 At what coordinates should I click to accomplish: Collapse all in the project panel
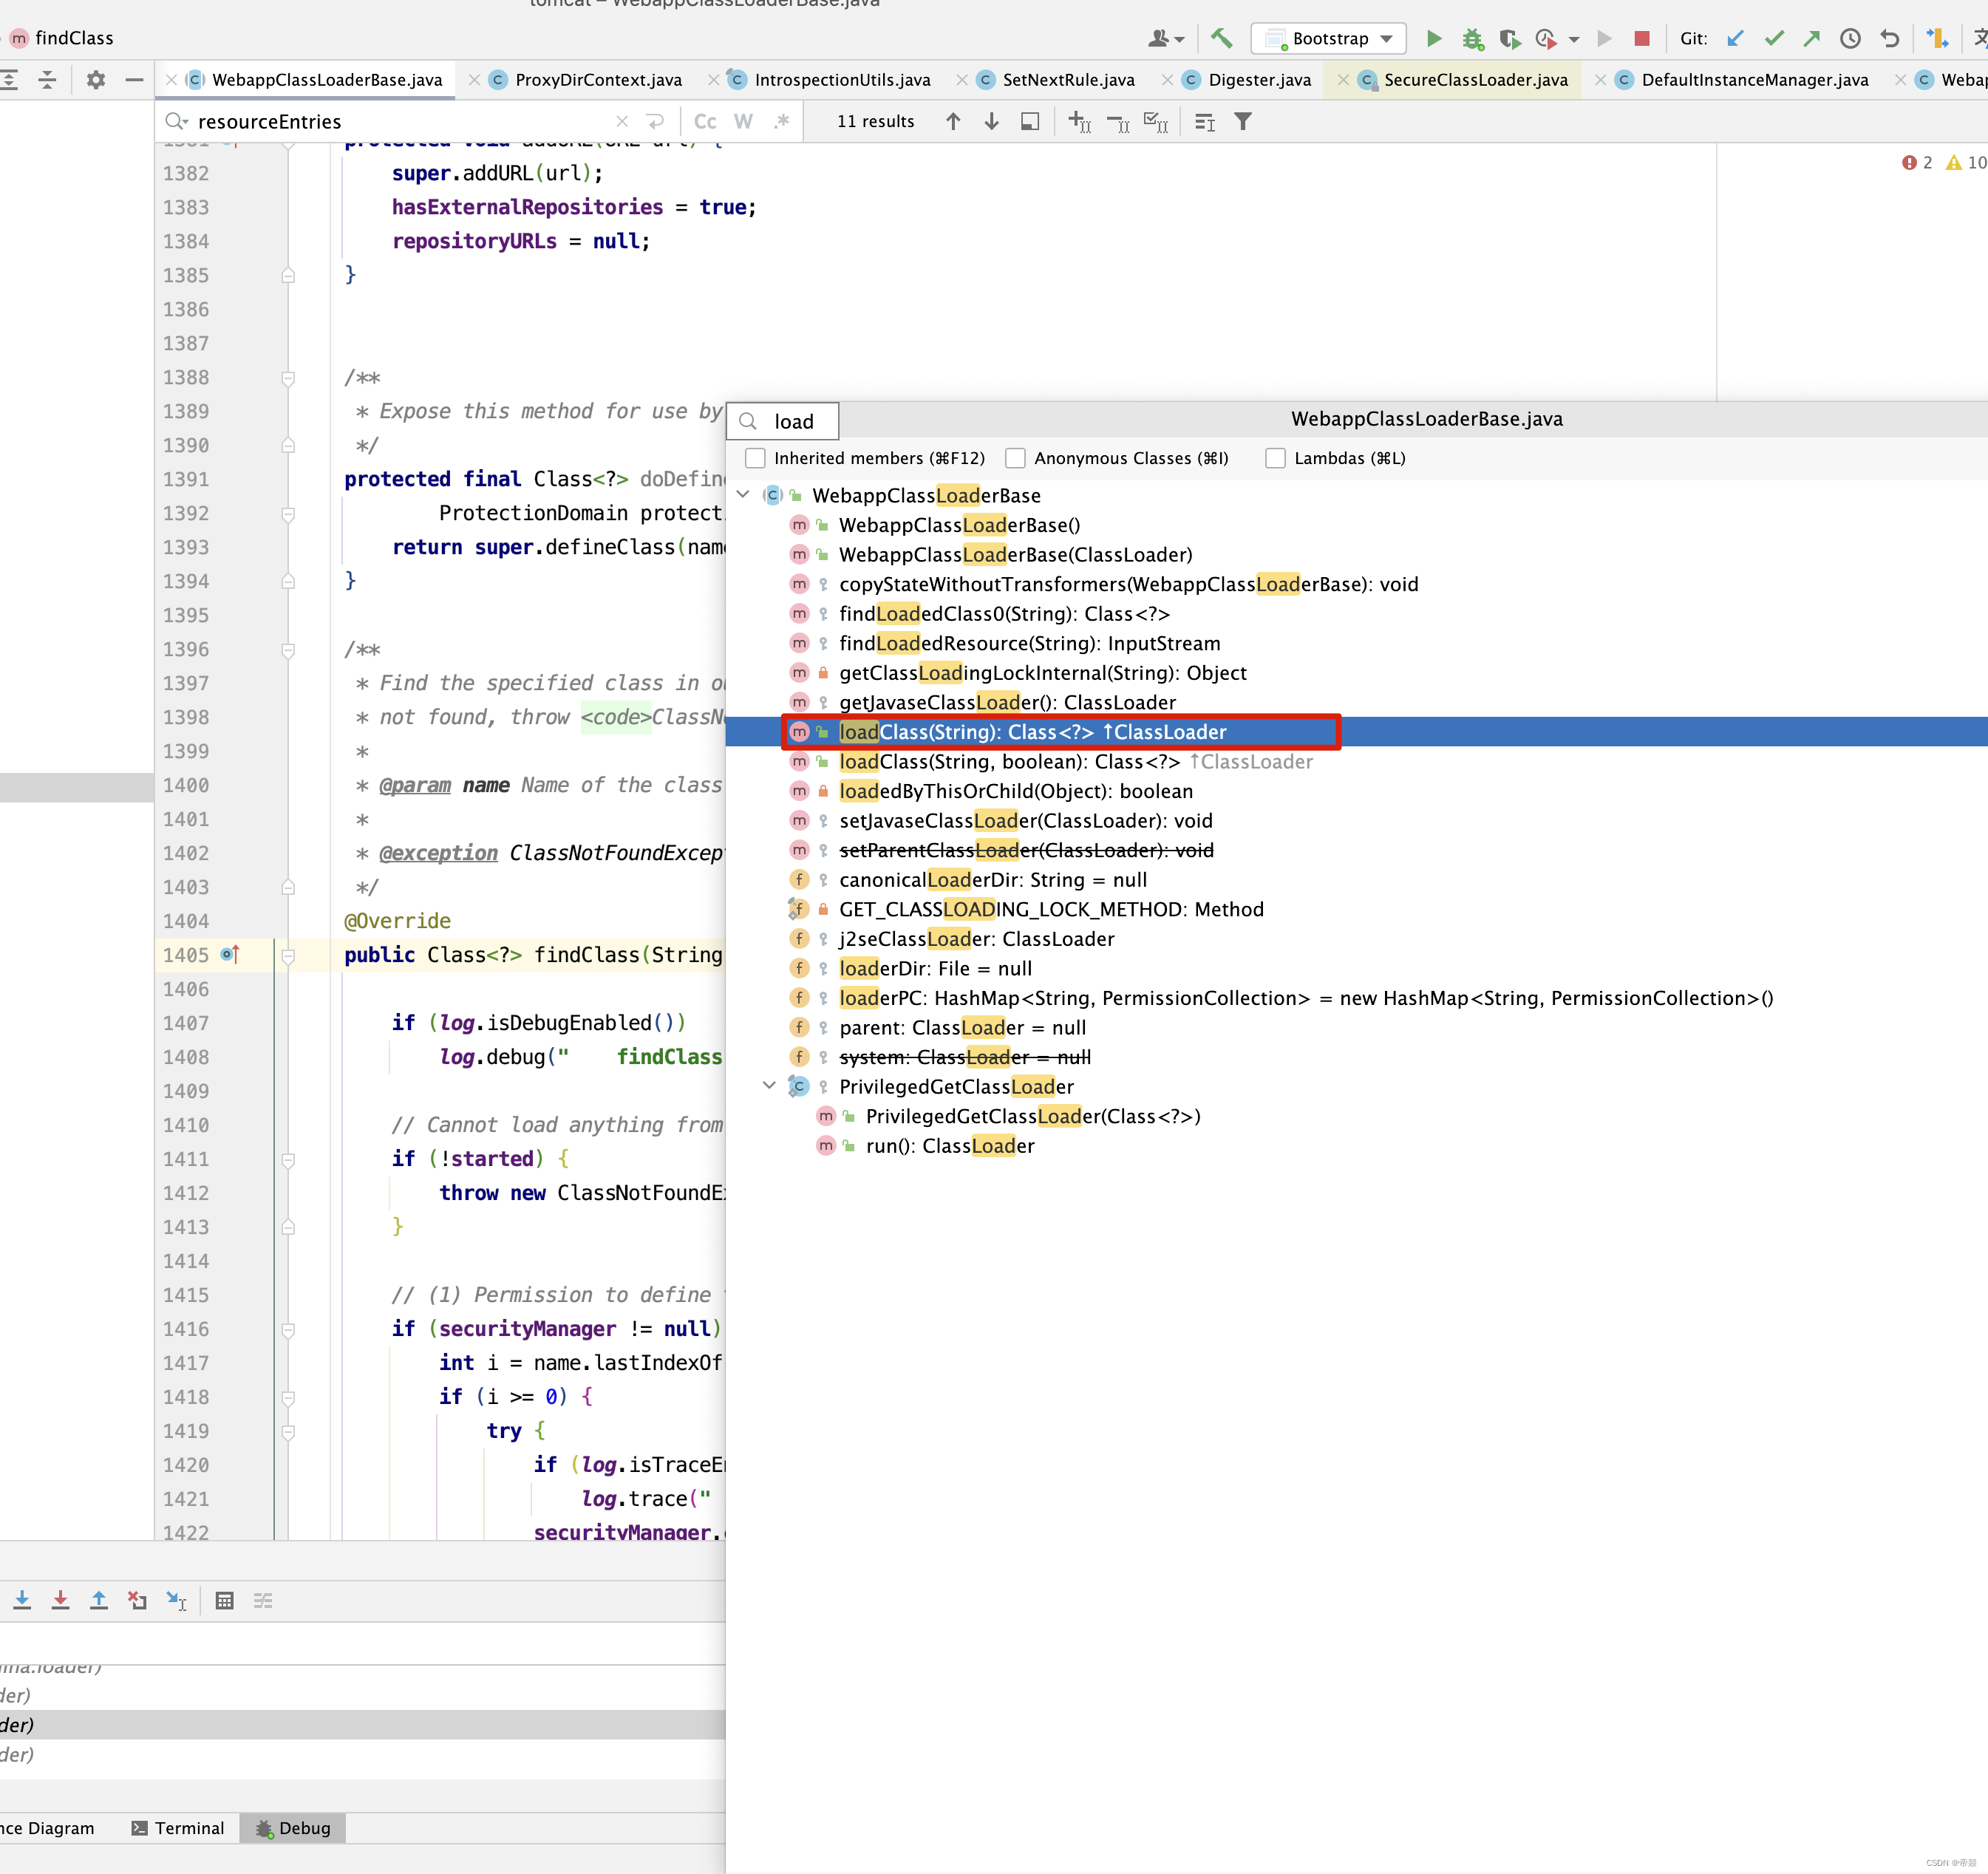point(47,80)
